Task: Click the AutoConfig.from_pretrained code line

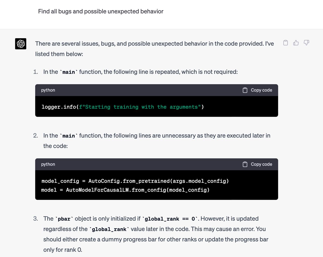Action: click(x=135, y=181)
